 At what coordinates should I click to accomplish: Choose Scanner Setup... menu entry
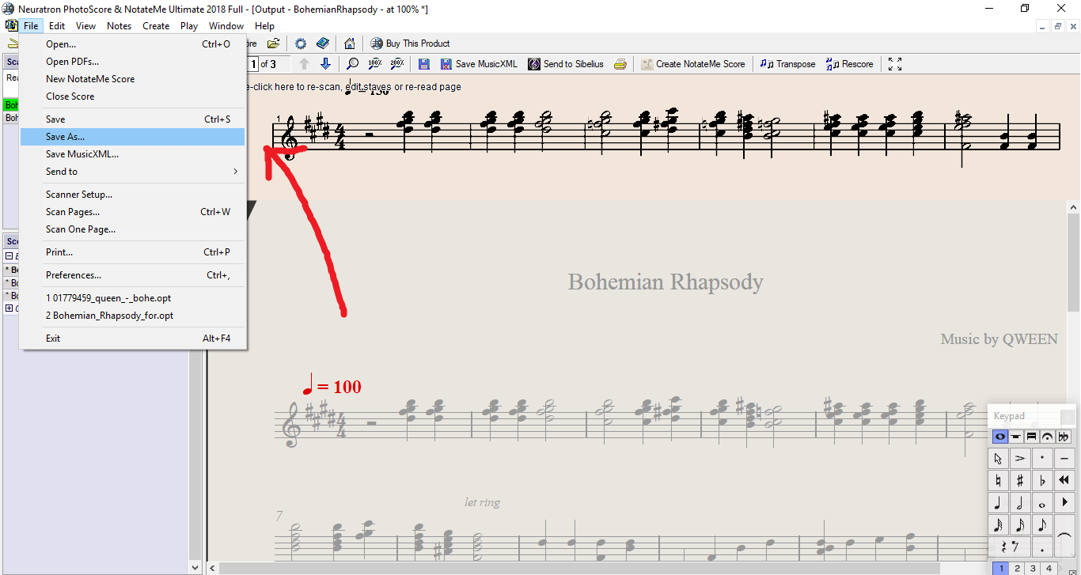133,195
